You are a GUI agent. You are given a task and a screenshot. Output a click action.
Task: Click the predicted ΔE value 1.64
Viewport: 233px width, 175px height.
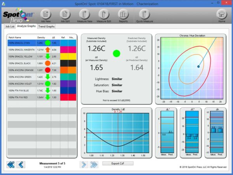coord(137,68)
